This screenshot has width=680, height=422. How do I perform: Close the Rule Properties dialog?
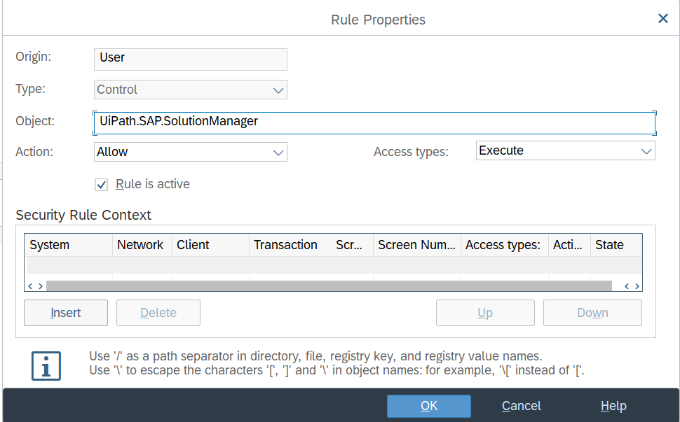(662, 19)
